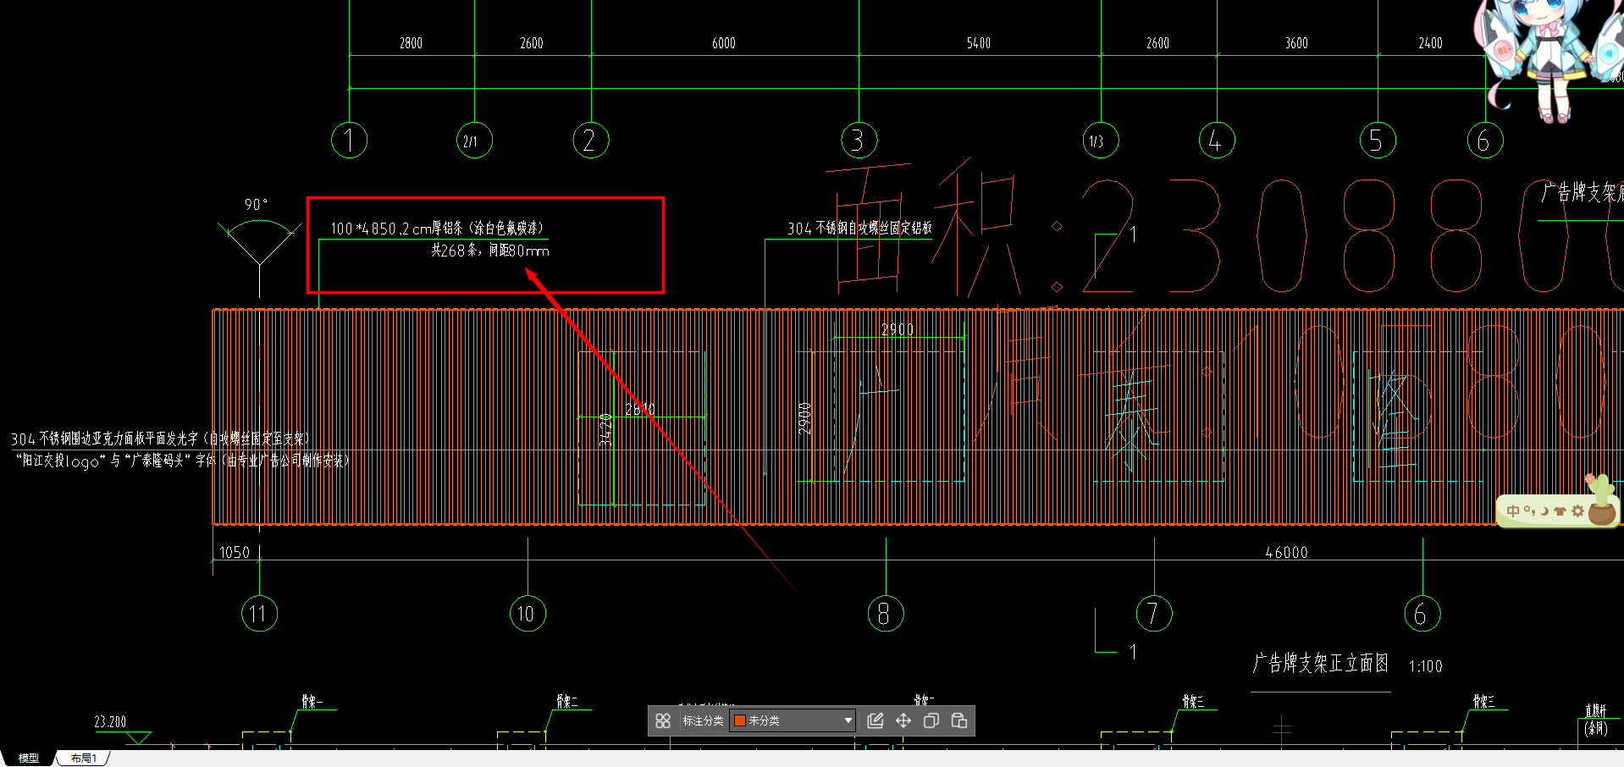
Task: Select the 共268条，间距80mm annotation
Action: pos(490,251)
